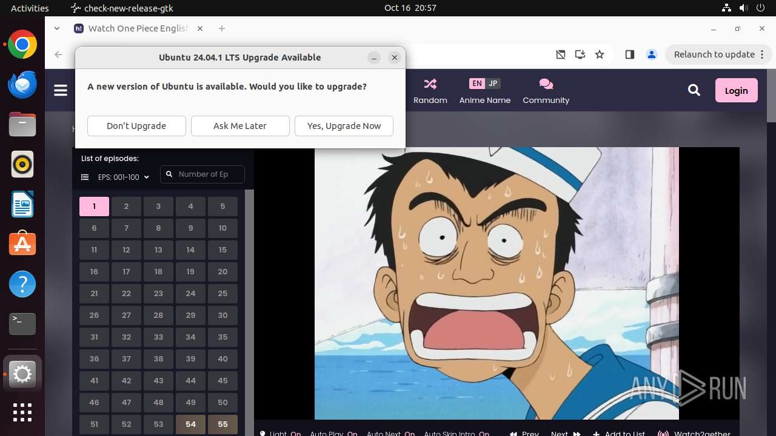This screenshot has height=436, width=776.
Task: Open LibreOffice Writer from the dock
Action: [x=22, y=204]
